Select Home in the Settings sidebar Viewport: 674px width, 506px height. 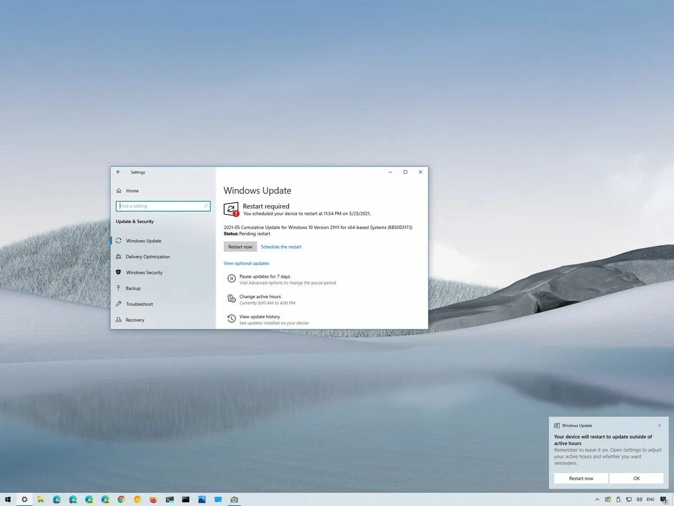pyautogui.click(x=132, y=191)
